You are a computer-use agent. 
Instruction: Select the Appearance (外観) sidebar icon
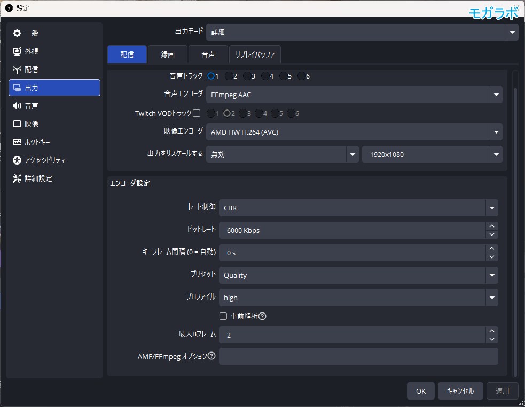pos(17,51)
